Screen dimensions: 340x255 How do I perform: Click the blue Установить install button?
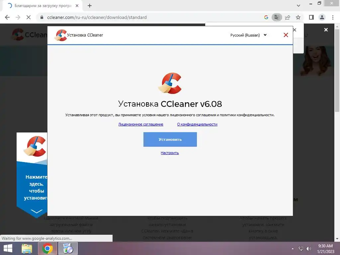pos(170,139)
